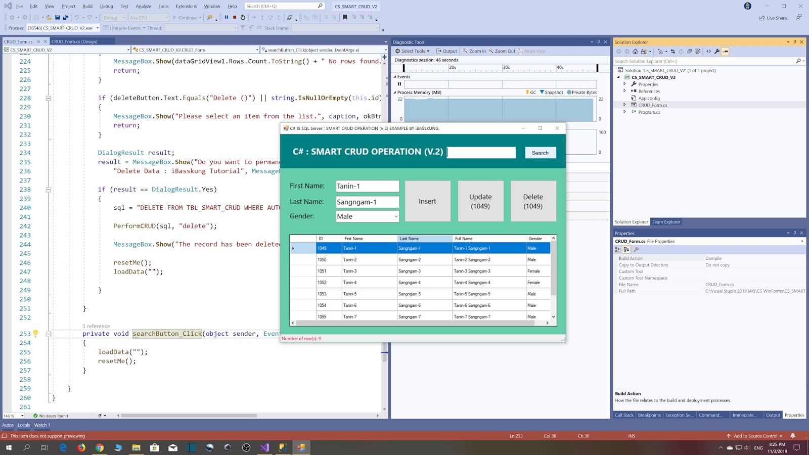Click the Last Name input field
This screenshot has height=455, width=809.
tap(367, 202)
